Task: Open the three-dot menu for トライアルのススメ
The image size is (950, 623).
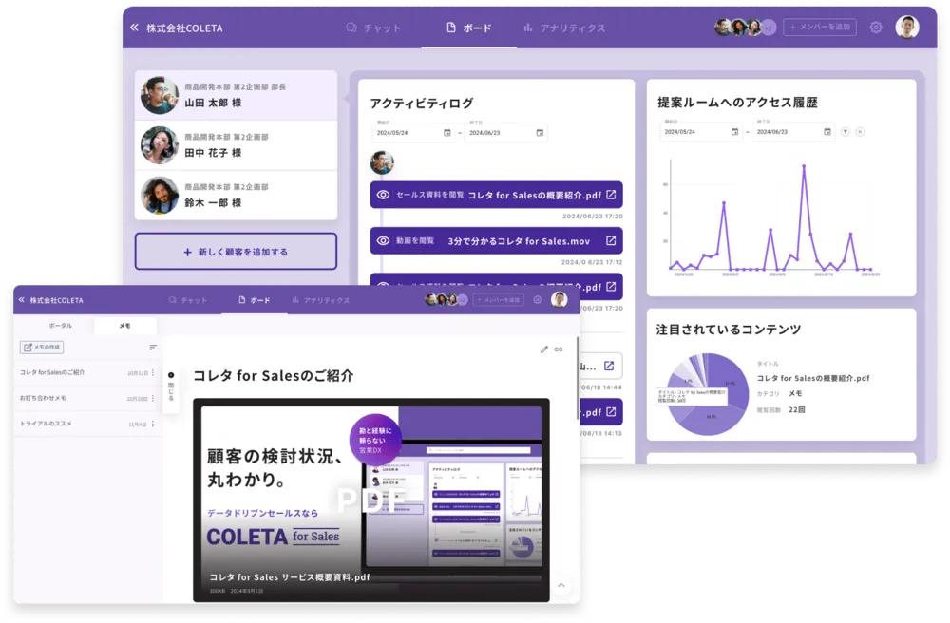Action: (x=153, y=424)
